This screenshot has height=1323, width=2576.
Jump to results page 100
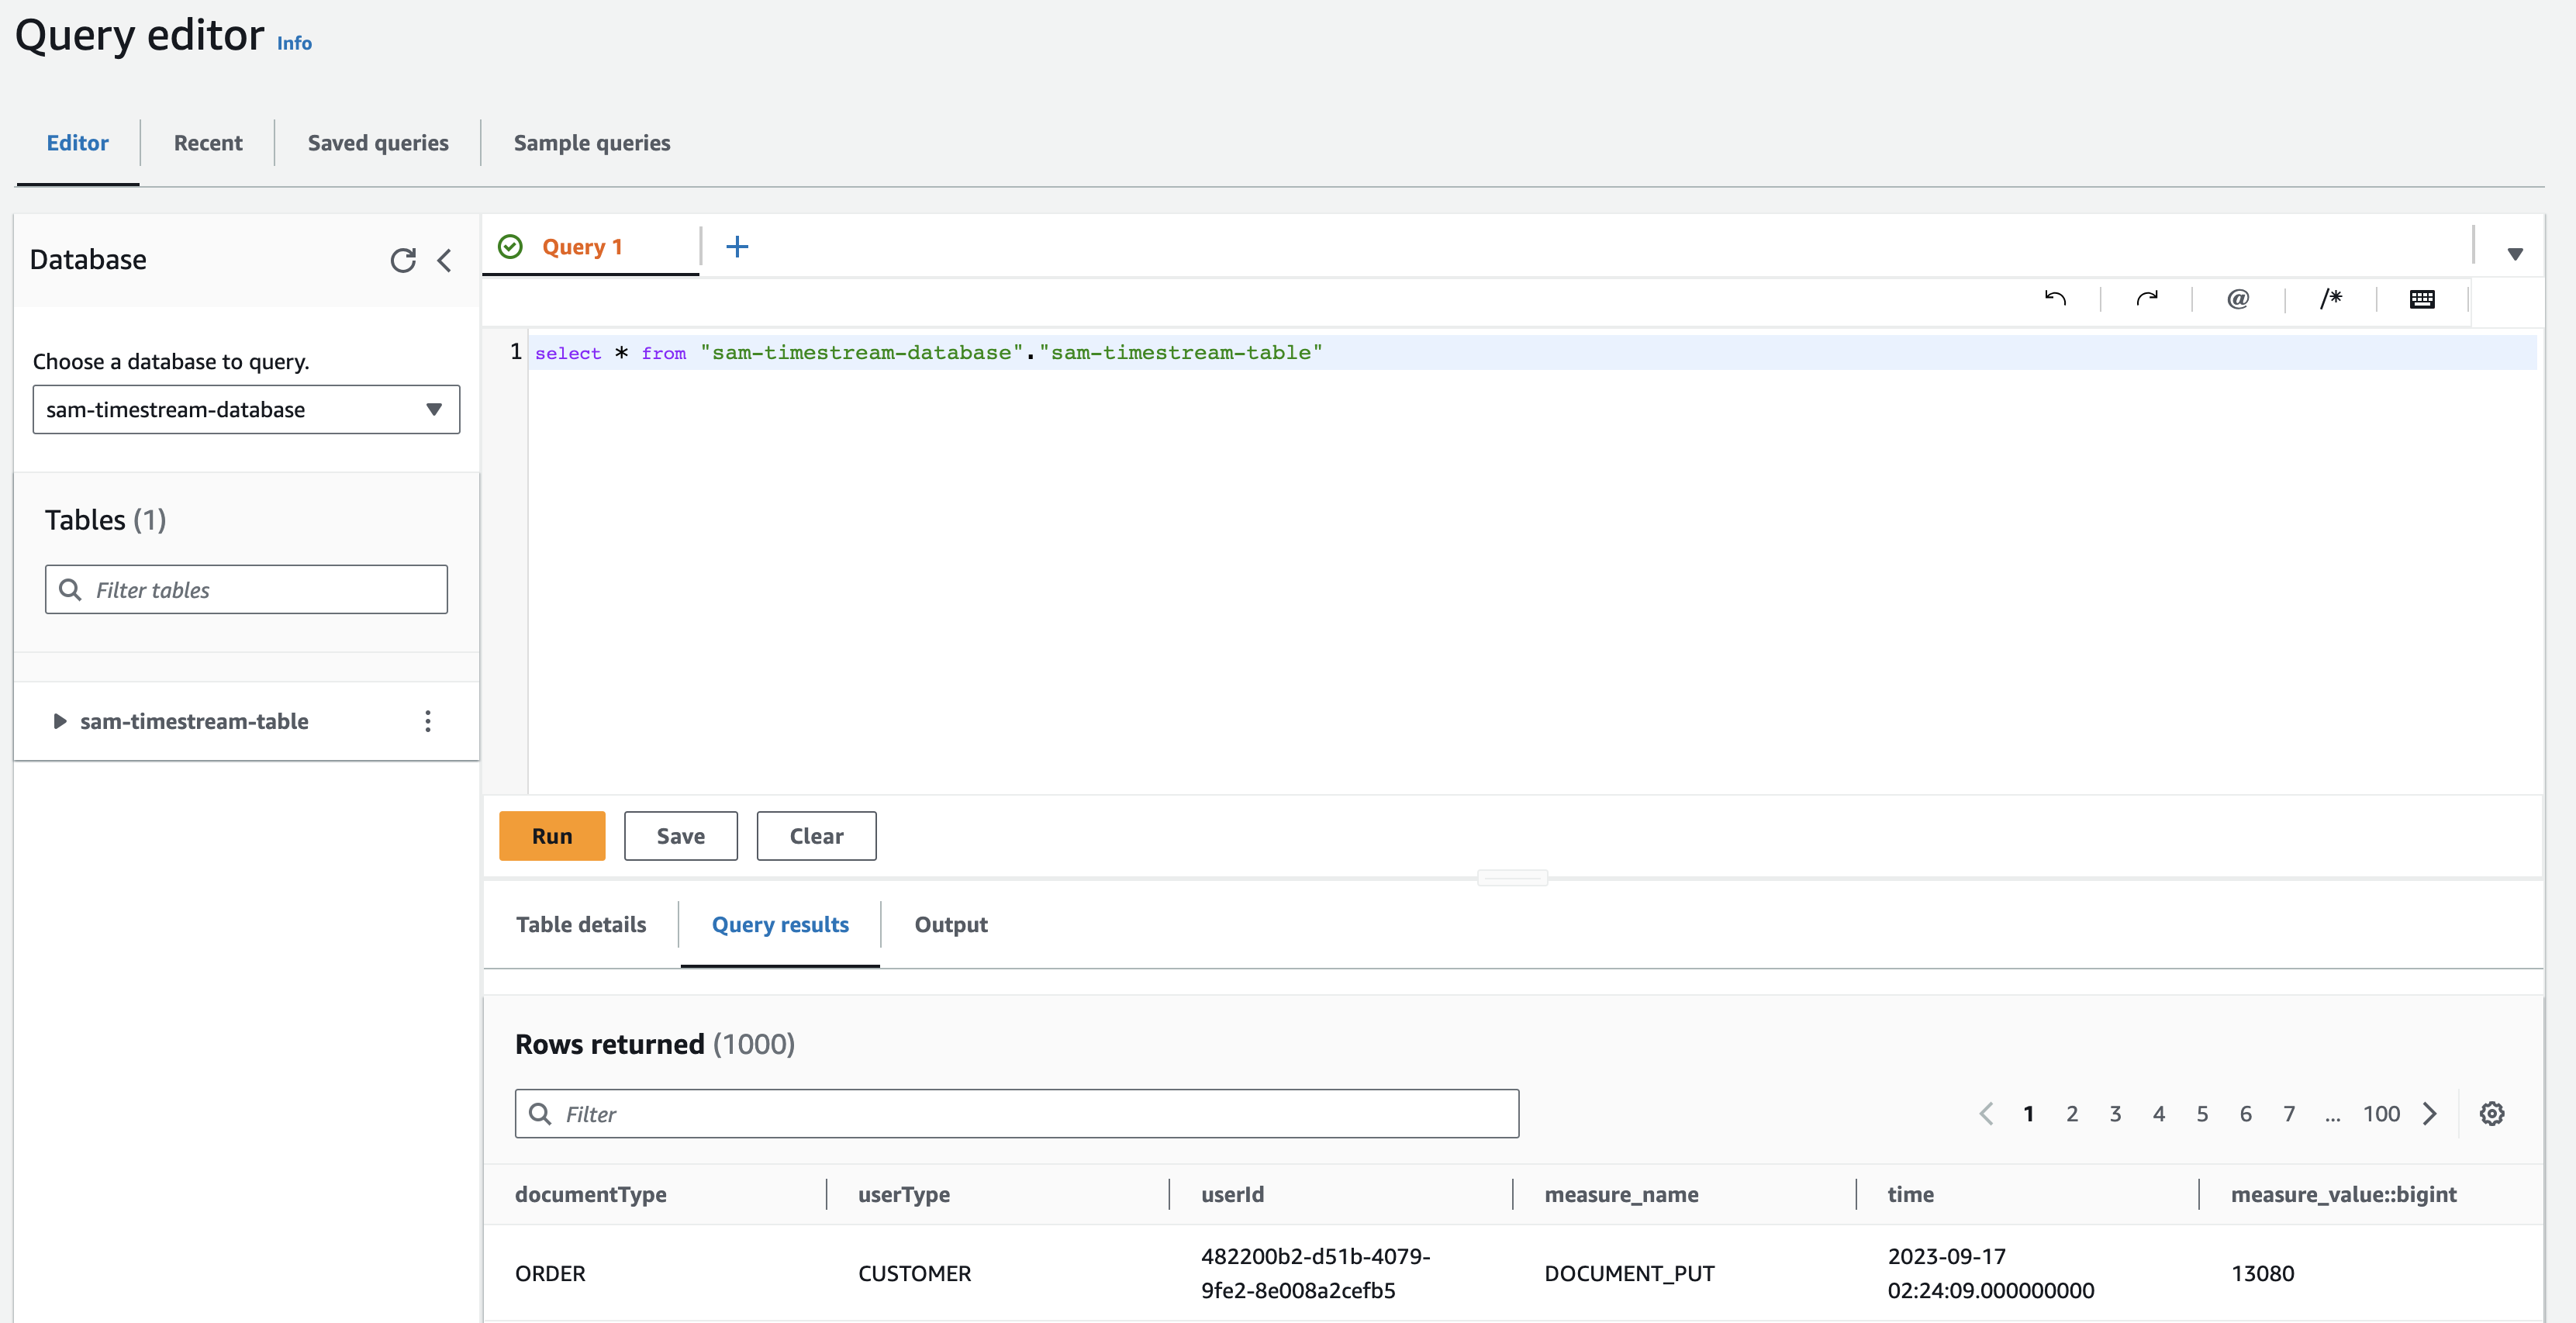pyautogui.click(x=2381, y=1113)
